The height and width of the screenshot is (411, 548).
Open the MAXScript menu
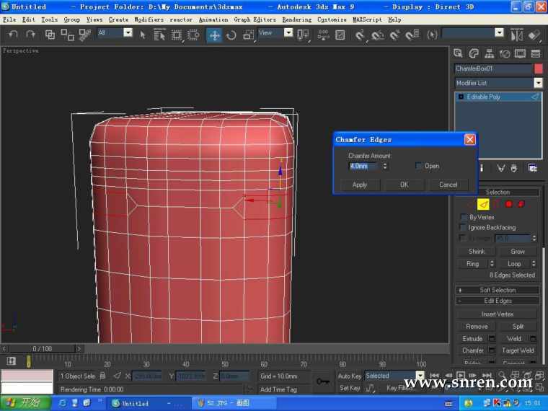[367, 20]
